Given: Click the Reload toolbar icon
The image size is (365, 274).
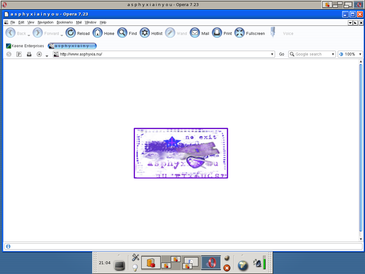Looking at the screenshot, I should click(x=71, y=33).
